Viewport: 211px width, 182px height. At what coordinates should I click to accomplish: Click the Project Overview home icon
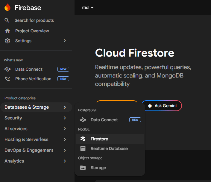click(7, 31)
